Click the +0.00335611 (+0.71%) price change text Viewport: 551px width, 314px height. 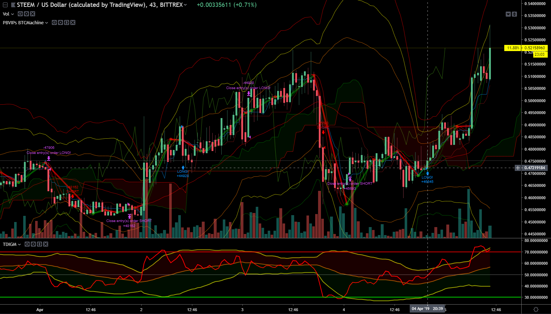227,5
